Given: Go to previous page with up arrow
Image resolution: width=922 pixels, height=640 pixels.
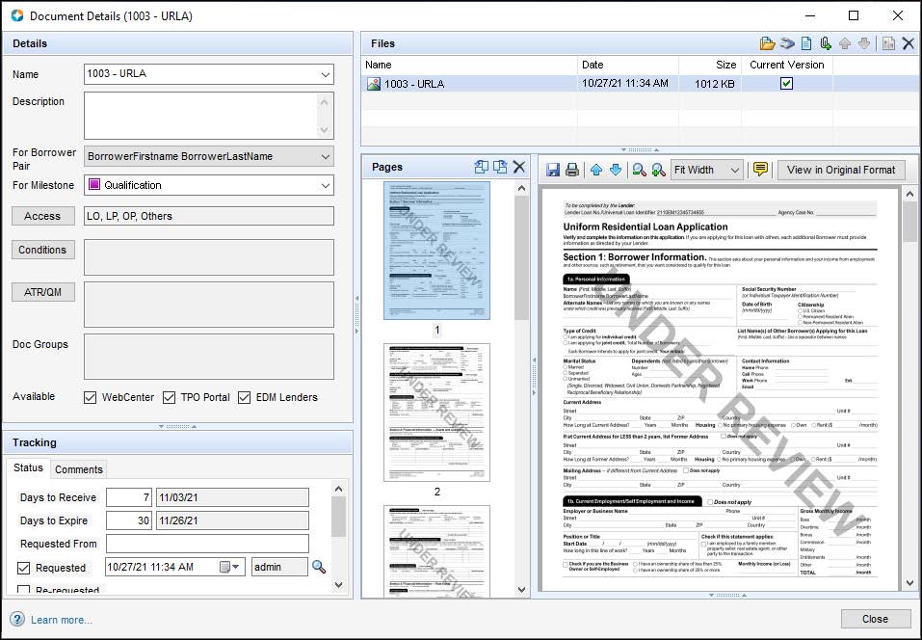Looking at the screenshot, I should [595, 170].
